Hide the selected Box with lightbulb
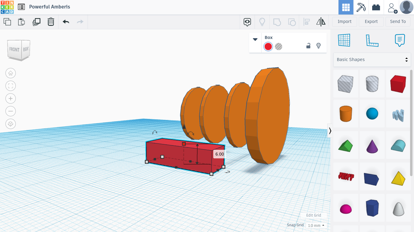 pyautogui.click(x=319, y=46)
